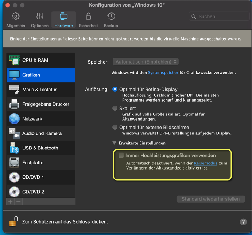Select Audio und Kamera in the sidebar
Screen dimensions: 252x235
(x=41, y=133)
